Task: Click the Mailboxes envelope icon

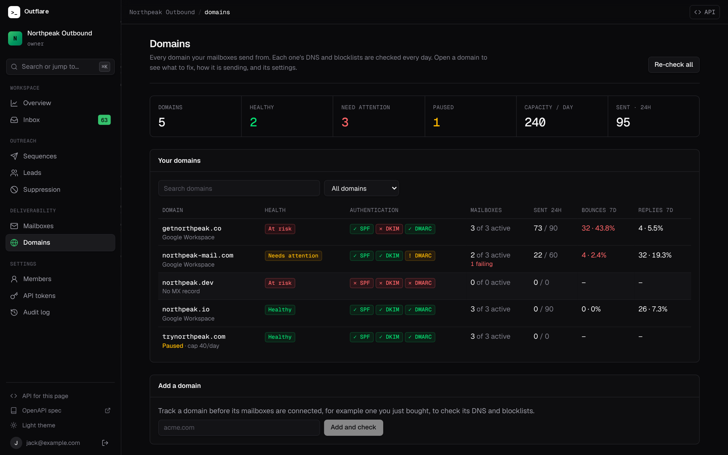Action: pos(14,226)
